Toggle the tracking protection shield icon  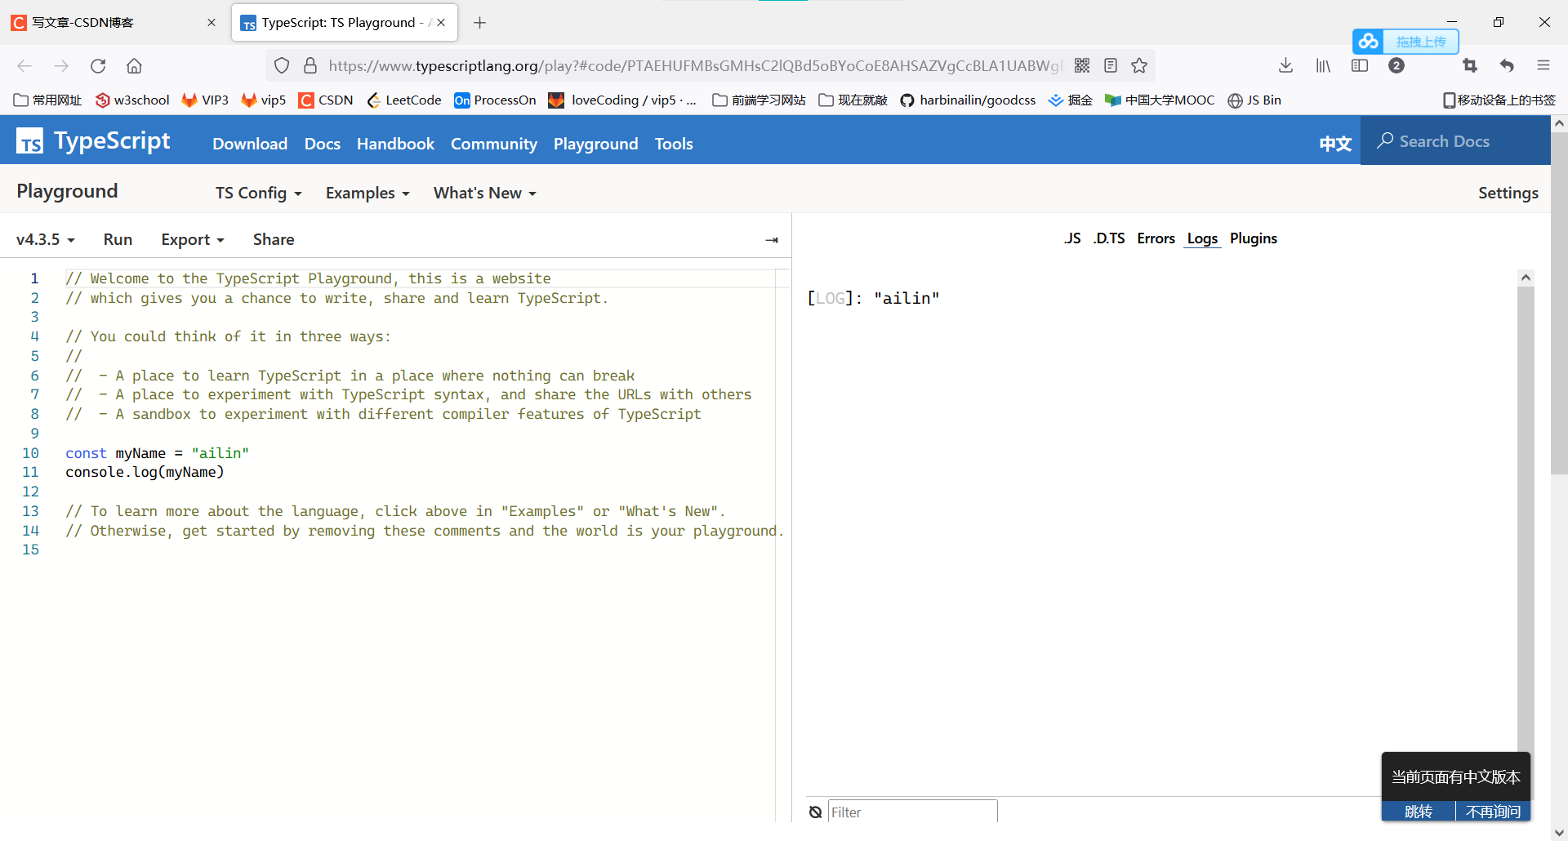click(281, 65)
